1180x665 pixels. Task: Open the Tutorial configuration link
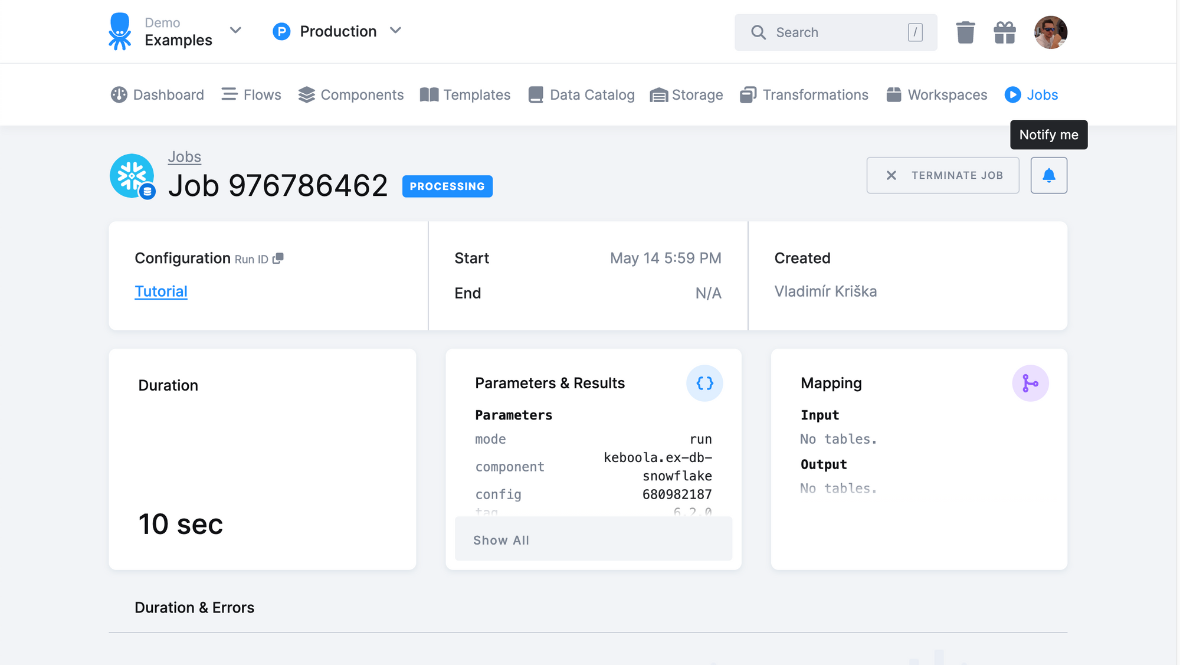coord(161,291)
